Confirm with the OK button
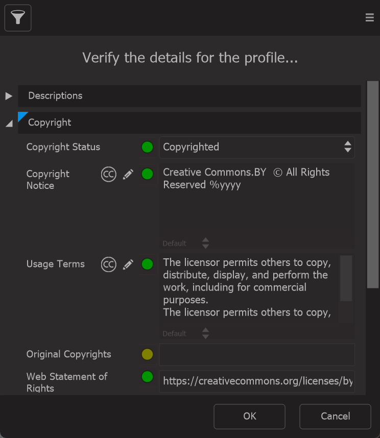Screen dimensions: 380x438 coord(250,417)
